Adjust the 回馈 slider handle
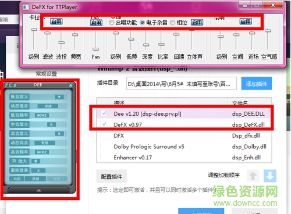Screen dimensions: 291x214 pos(176,34)
